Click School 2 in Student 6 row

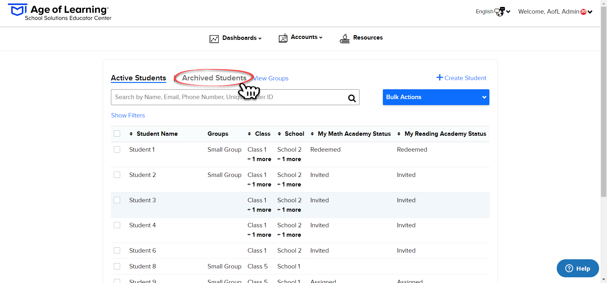[x=289, y=250]
